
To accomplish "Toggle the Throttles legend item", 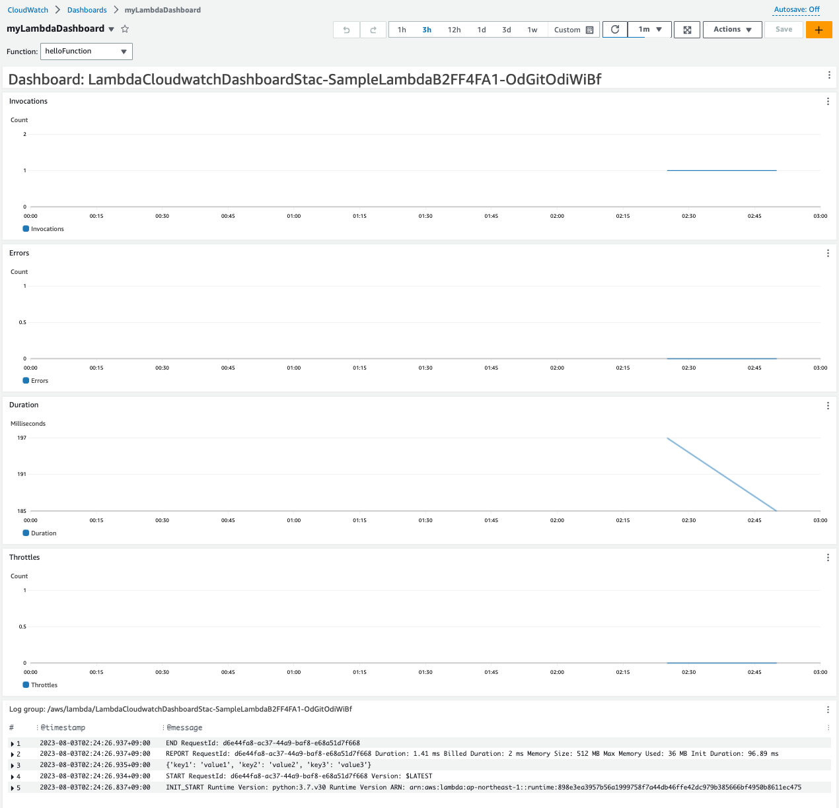I will coord(41,685).
